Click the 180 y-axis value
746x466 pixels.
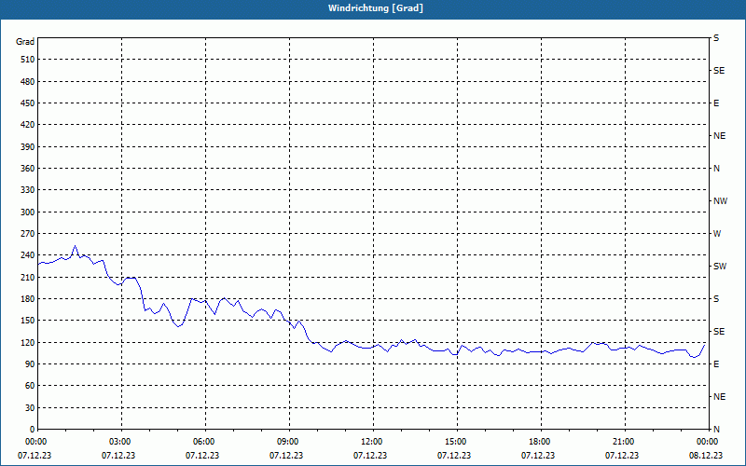(28, 298)
